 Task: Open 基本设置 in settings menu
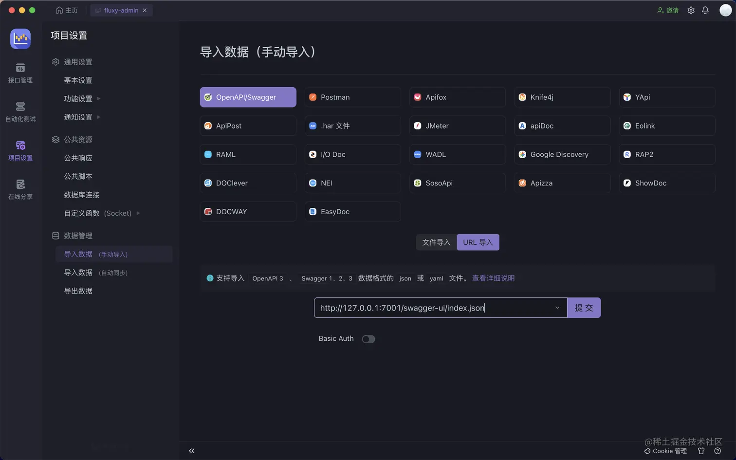pyautogui.click(x=78, y=80)
